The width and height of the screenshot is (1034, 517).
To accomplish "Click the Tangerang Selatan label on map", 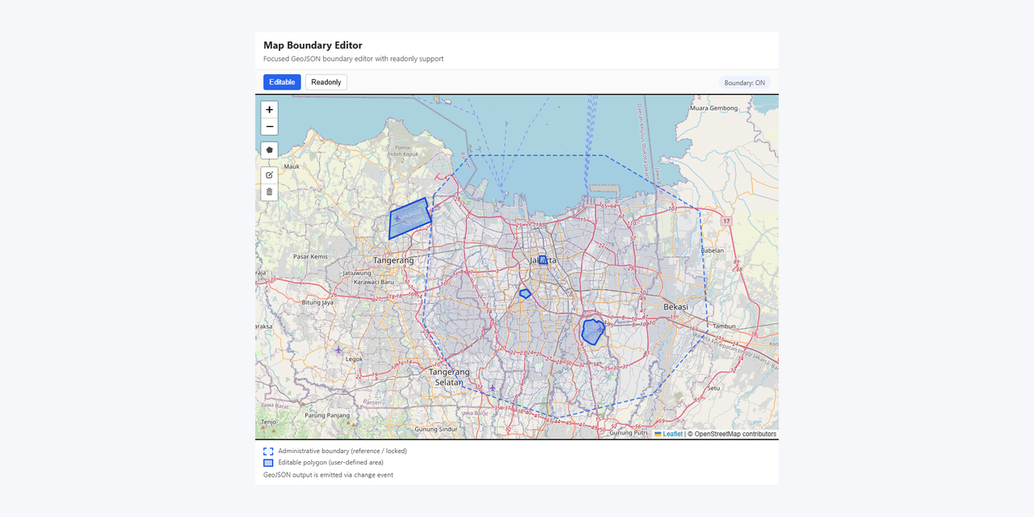I will 449,376.
